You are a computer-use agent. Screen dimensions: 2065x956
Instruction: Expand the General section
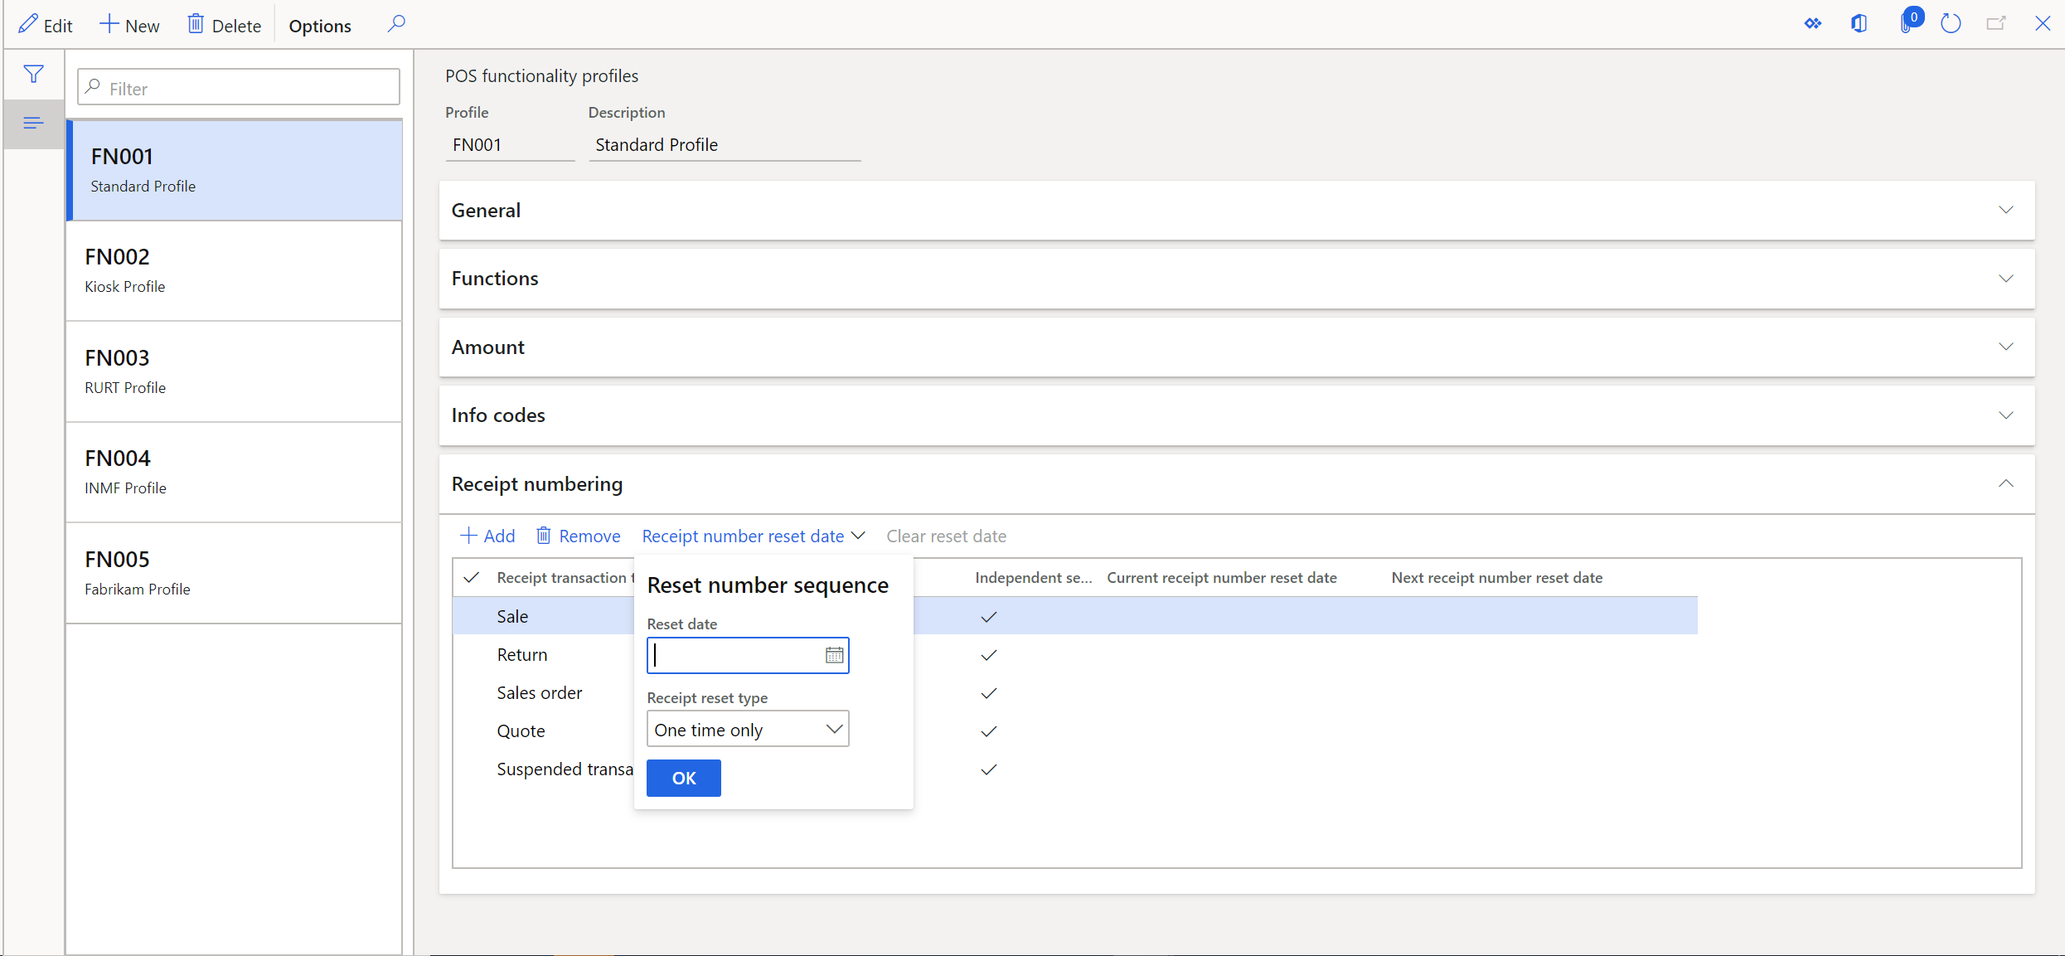tap(1235, 210)
